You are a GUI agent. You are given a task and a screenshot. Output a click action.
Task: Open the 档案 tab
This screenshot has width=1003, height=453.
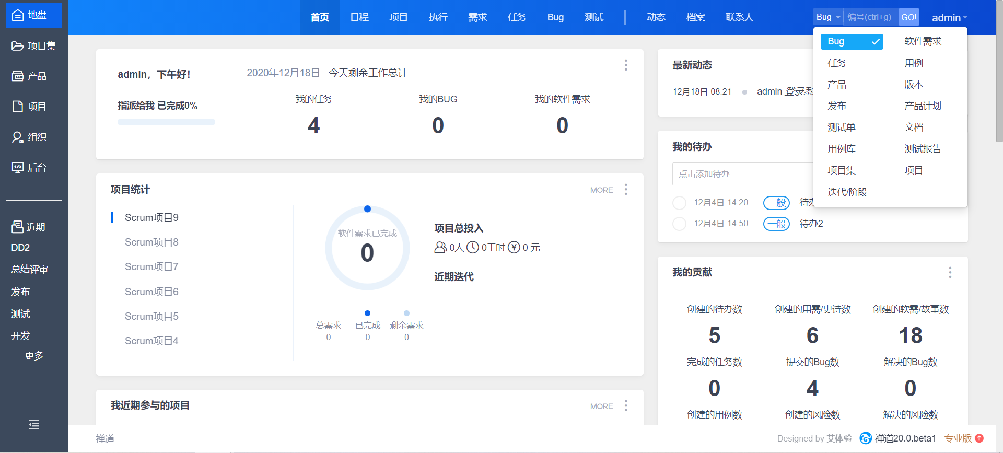[x=695, y=17]
